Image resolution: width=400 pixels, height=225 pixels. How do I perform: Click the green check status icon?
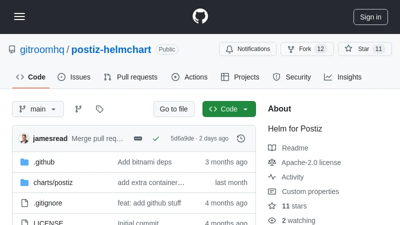[x=156, y=138]
